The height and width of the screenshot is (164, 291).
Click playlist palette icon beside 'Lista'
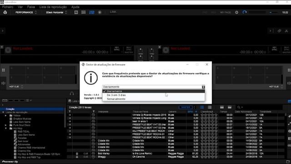(70, 101)
